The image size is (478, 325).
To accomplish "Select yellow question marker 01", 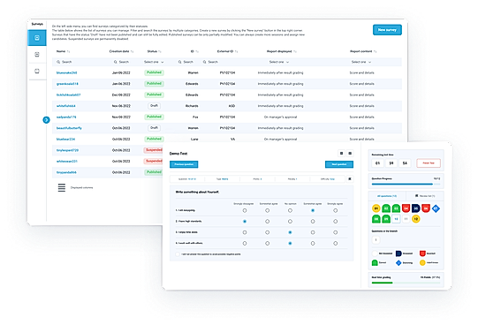I will click(376, 208).
